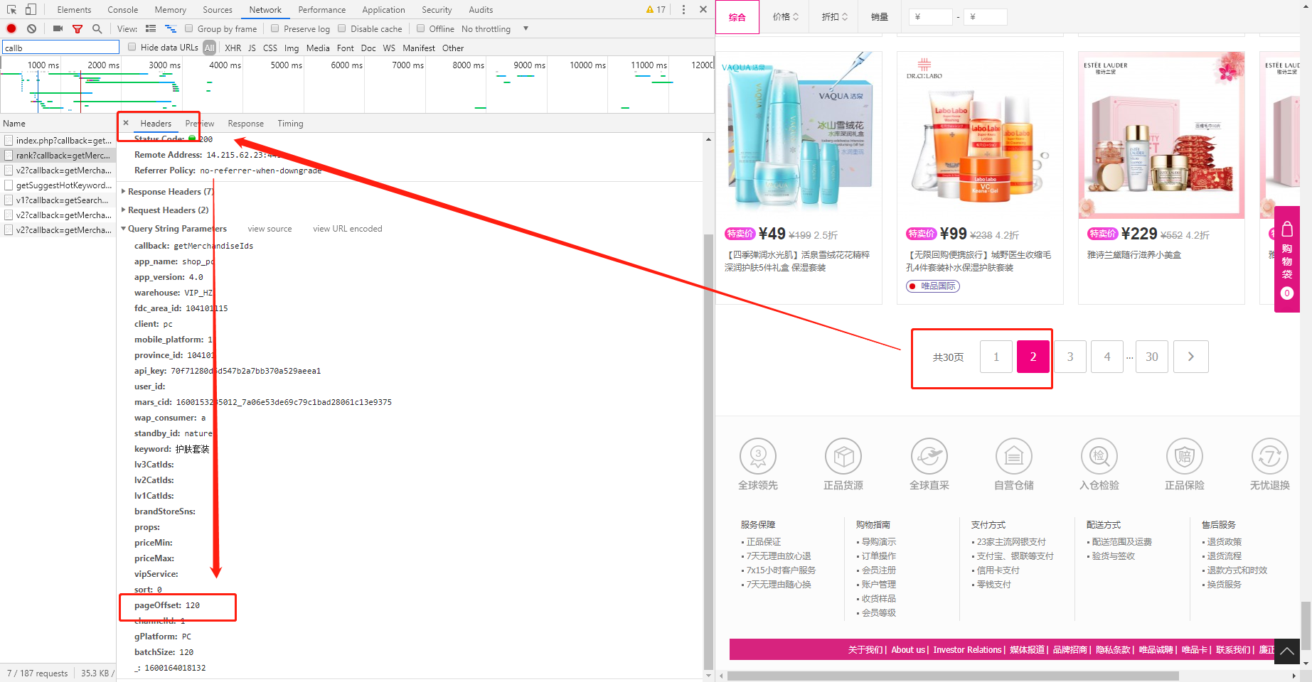1312x682 pixels.
Task: Enable Preserve log checkbox
Action: (274, 28)
